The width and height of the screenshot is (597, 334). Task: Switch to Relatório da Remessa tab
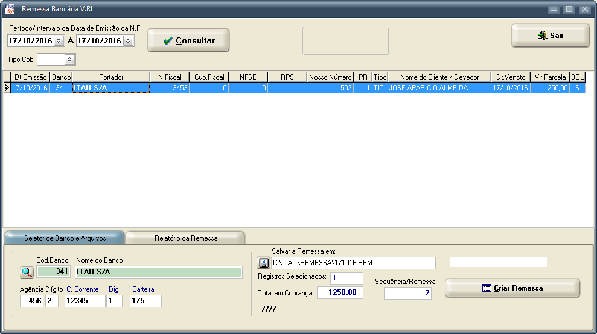(186, 238)
